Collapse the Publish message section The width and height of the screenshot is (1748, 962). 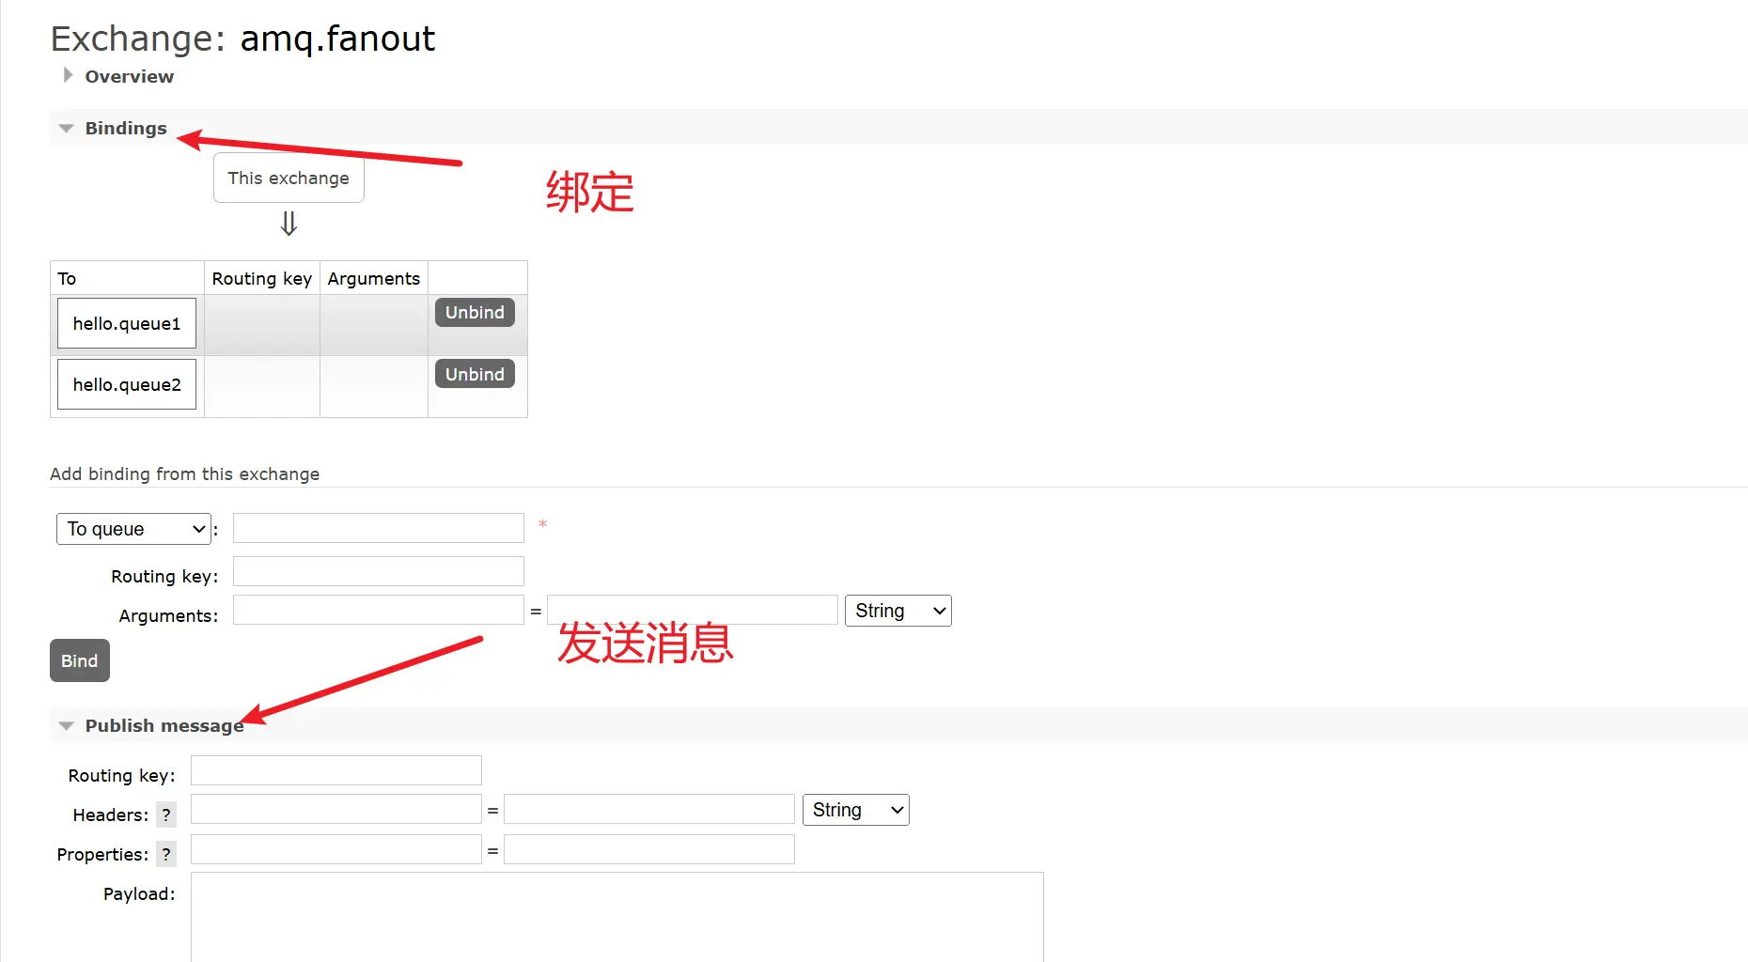tap(163, 726)
